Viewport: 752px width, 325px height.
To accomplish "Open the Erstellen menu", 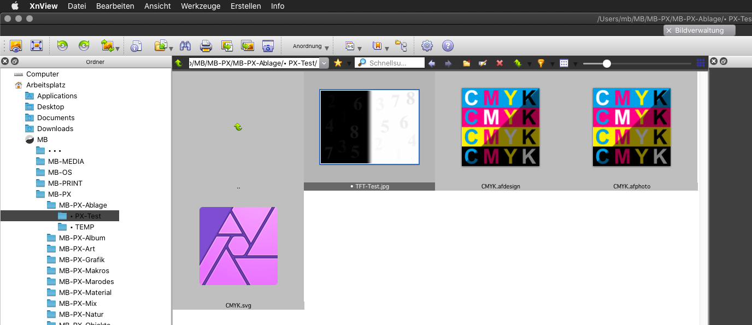I will [x=246, y=6].
